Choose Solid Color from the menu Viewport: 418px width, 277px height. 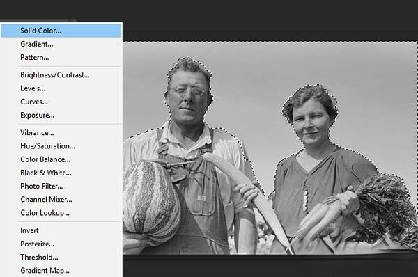(61, 31)
